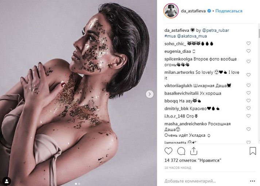Share the post via upload arrow icon

(194, 151)
